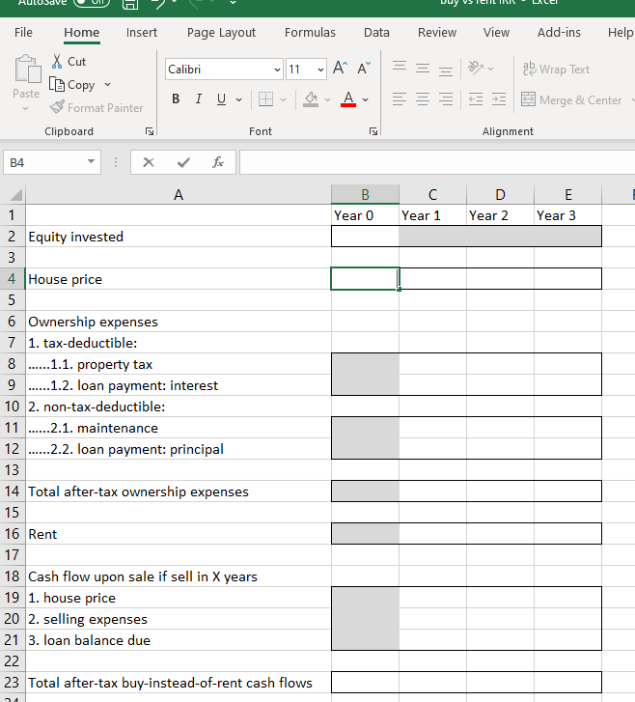Viewport: 635px width, 702px height.
Task: Switch to the Review tab
Action: 437,32
